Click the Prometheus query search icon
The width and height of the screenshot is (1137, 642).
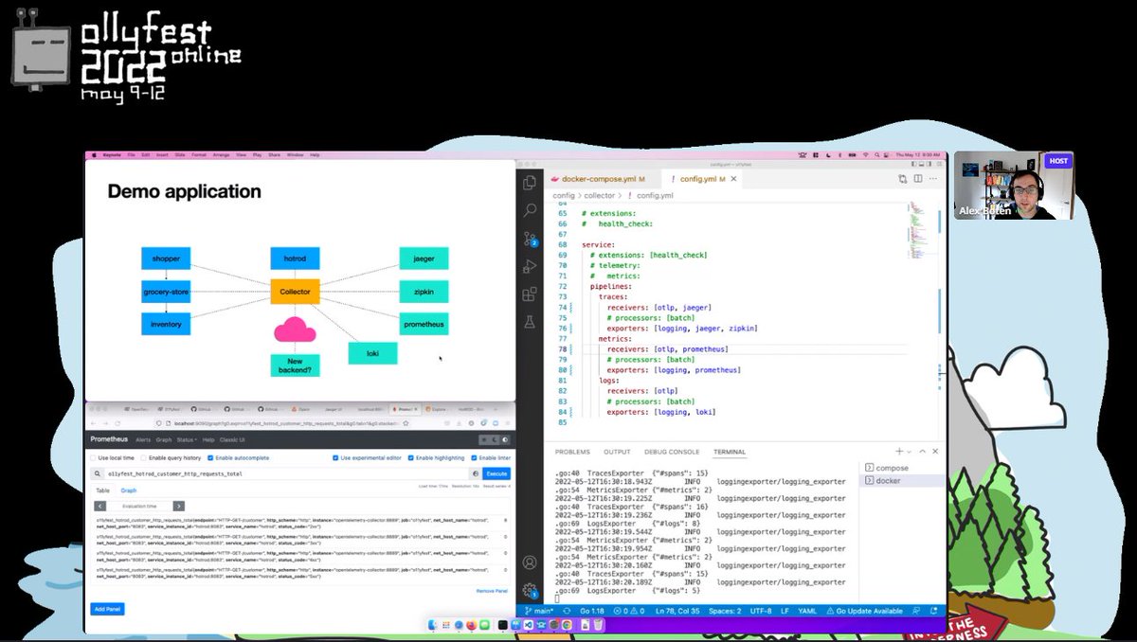pyautogui.click(x=98, y=473)
